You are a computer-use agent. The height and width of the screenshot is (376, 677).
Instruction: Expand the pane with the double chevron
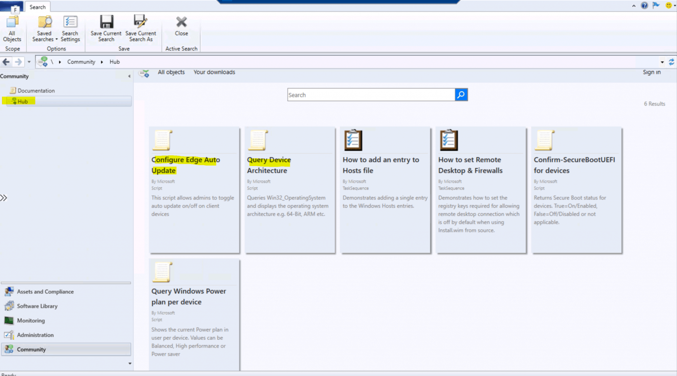[3, 198]
